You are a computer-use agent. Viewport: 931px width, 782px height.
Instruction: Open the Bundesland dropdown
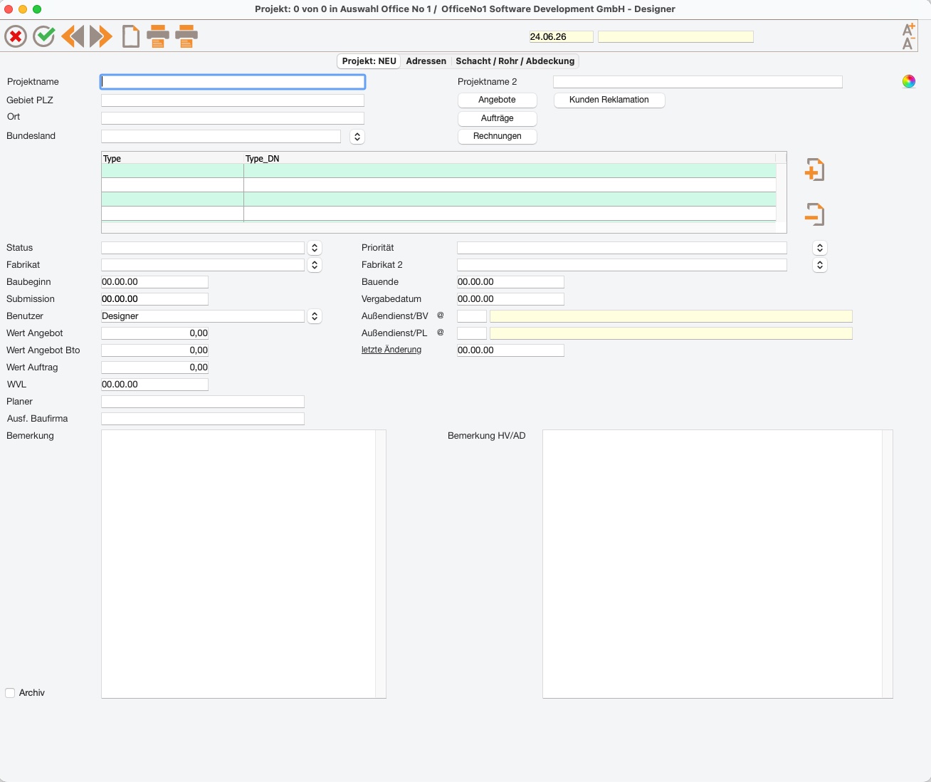pyautogui.click(x=357, y=136)
